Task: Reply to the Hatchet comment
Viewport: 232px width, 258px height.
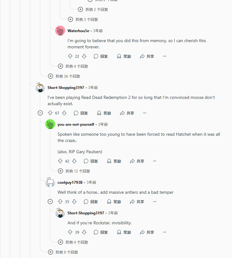Action: [x=91, y=161]
